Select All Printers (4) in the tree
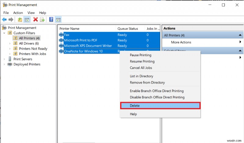244x143 pixels. click(29, 38)
